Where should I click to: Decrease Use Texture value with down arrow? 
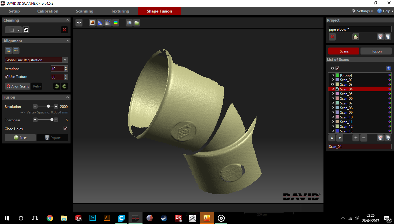click(x=66, y=78)
